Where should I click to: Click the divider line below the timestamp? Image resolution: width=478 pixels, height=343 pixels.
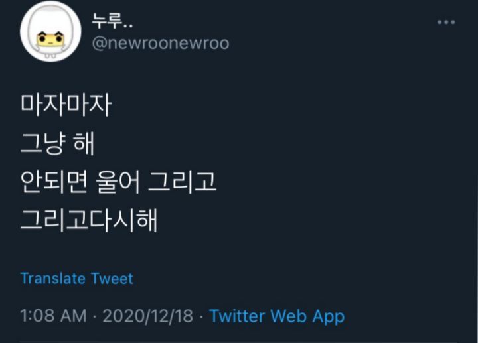pyautogui.click(x=239, y=342)
